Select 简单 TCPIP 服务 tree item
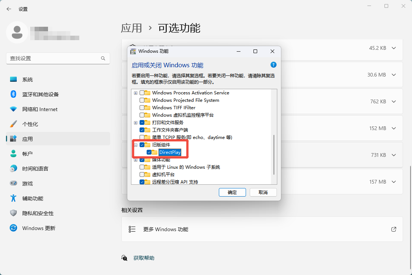The width and height of the screenshot is (412, 275). [192, 137]
